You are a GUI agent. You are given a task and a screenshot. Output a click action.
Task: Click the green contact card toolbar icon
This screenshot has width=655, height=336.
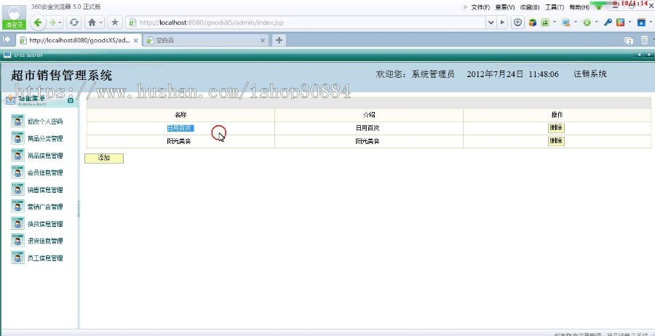[x=545, y=23]
